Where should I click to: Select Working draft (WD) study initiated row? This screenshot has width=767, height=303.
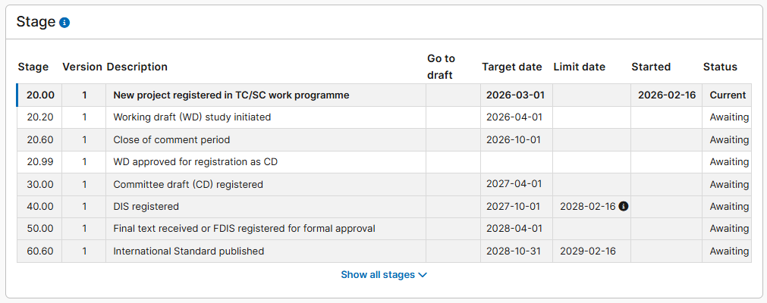tap(192, 117)
